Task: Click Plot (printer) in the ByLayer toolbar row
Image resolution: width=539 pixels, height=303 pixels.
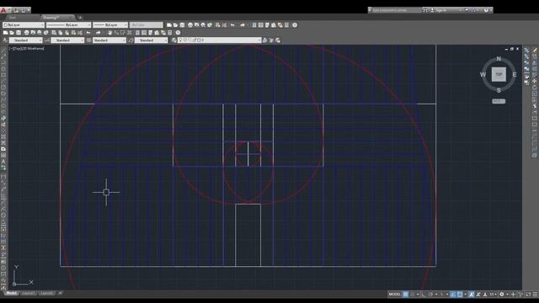Action: point(190,25)
